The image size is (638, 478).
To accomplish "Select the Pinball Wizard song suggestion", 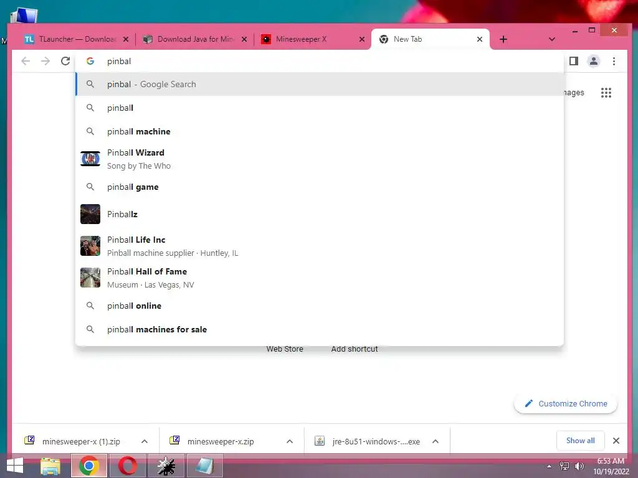I will [320, 159].
